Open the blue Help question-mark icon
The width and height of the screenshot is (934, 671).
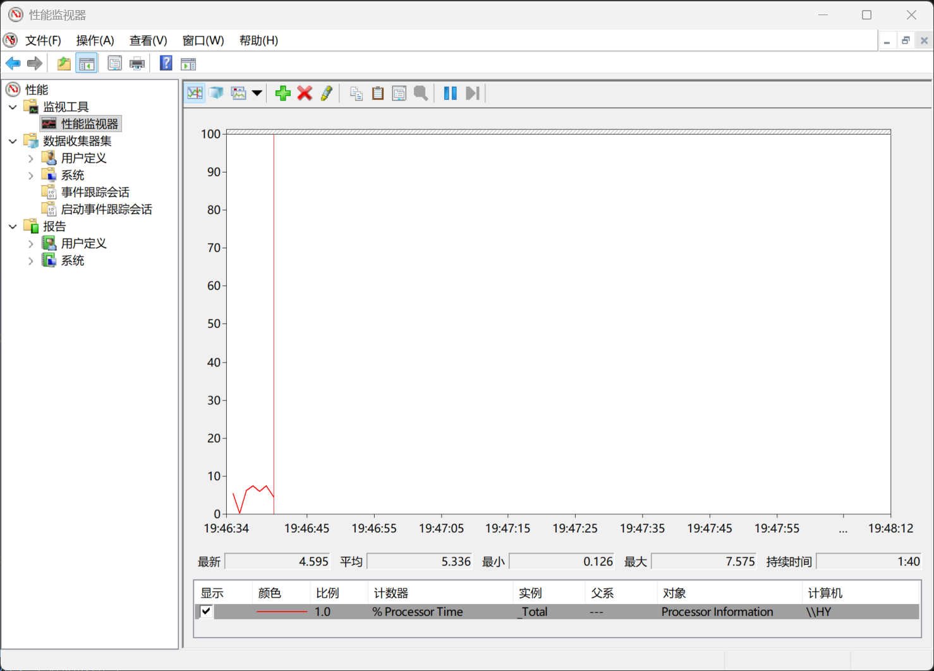point(166,63)
